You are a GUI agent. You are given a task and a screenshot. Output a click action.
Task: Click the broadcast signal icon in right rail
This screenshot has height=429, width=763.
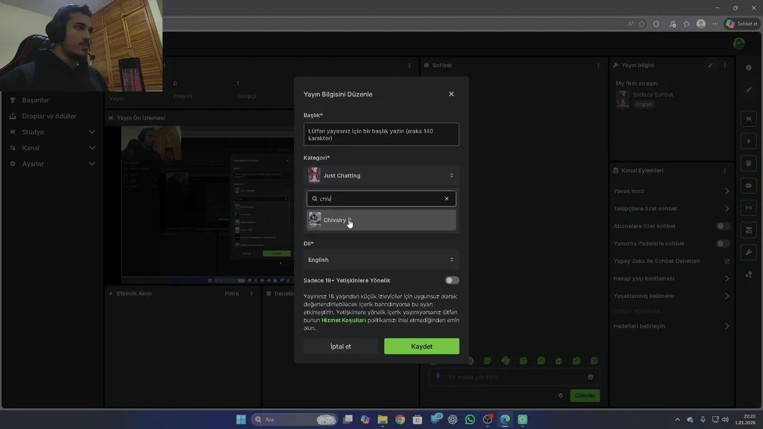coord(749,208)
